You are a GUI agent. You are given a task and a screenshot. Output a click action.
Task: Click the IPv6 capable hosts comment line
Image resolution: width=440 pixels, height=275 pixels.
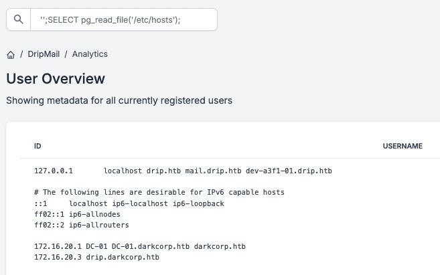[159, 192]
